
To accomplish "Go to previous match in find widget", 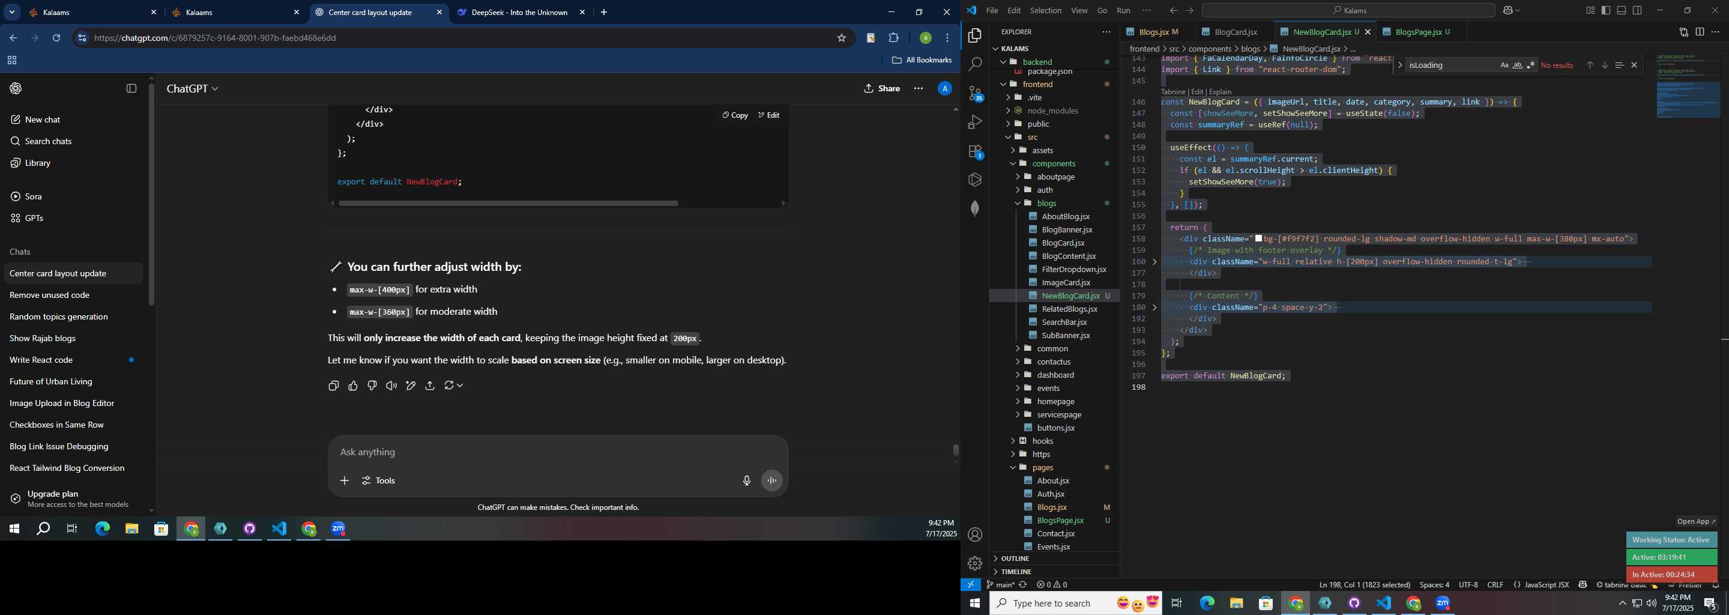I will coord(1589,65).
